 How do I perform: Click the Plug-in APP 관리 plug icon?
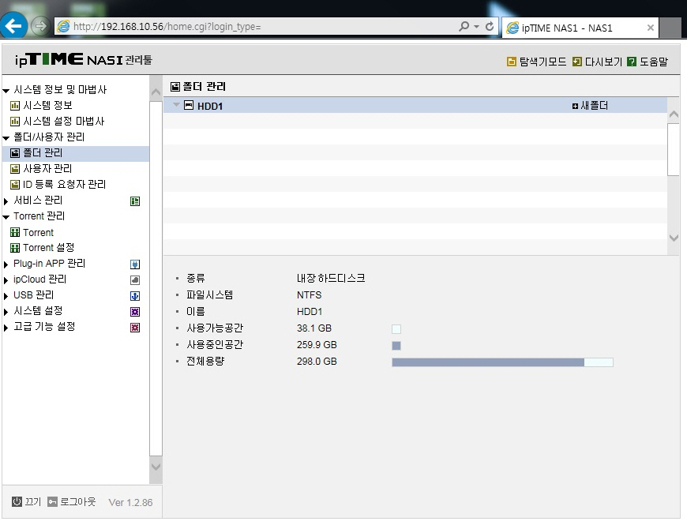click(x=135, y=264)
